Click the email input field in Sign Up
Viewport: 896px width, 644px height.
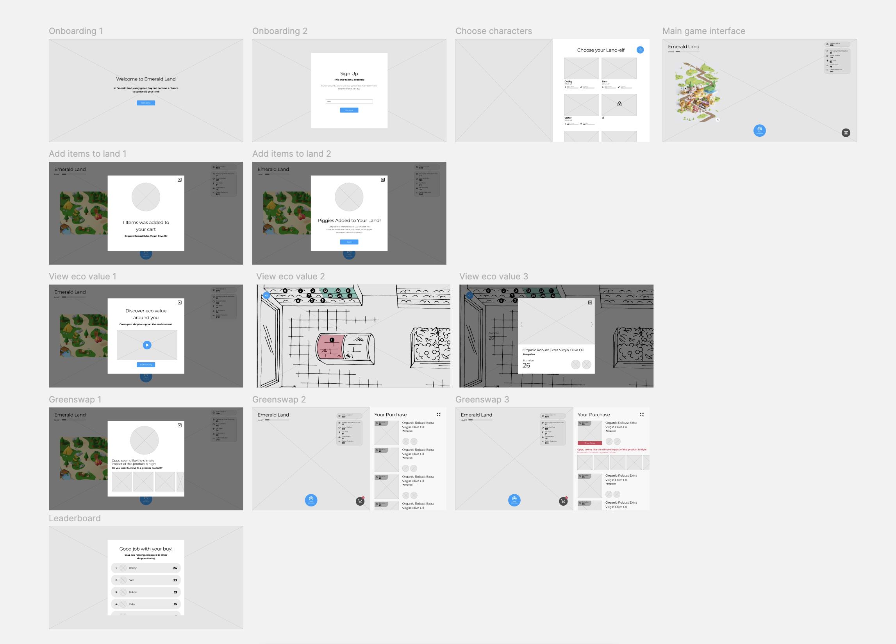[349, 102]
